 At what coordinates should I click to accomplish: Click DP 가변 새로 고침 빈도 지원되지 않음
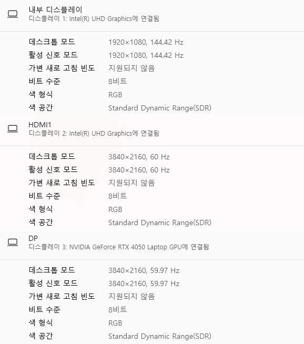click(131, 296)
